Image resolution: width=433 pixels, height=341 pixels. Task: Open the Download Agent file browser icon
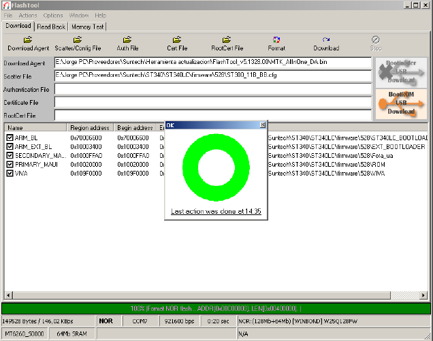click(28, 39)
